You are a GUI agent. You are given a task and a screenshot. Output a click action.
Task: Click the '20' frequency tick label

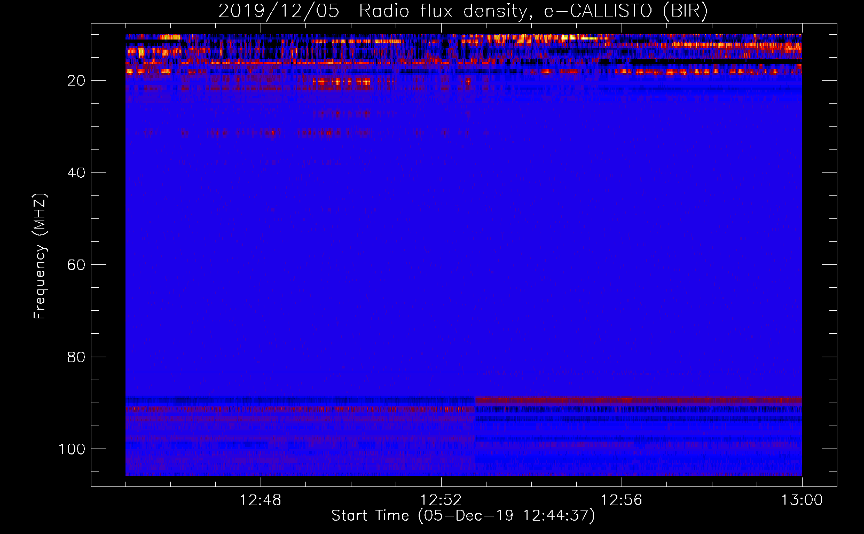[x=76, y=81]
